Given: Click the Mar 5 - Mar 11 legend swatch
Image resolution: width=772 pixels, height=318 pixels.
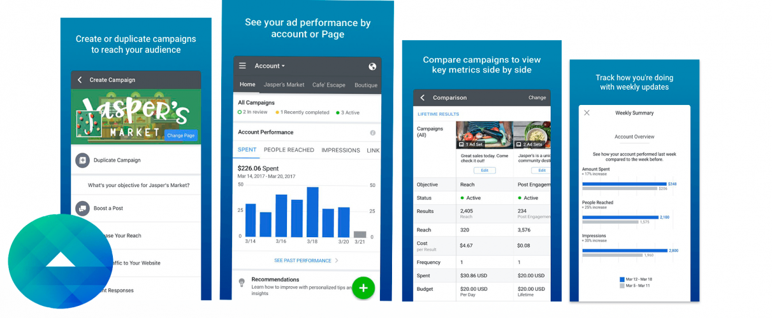Looking at the screenshot, I should pyautogui.click(x=622, y=286).
